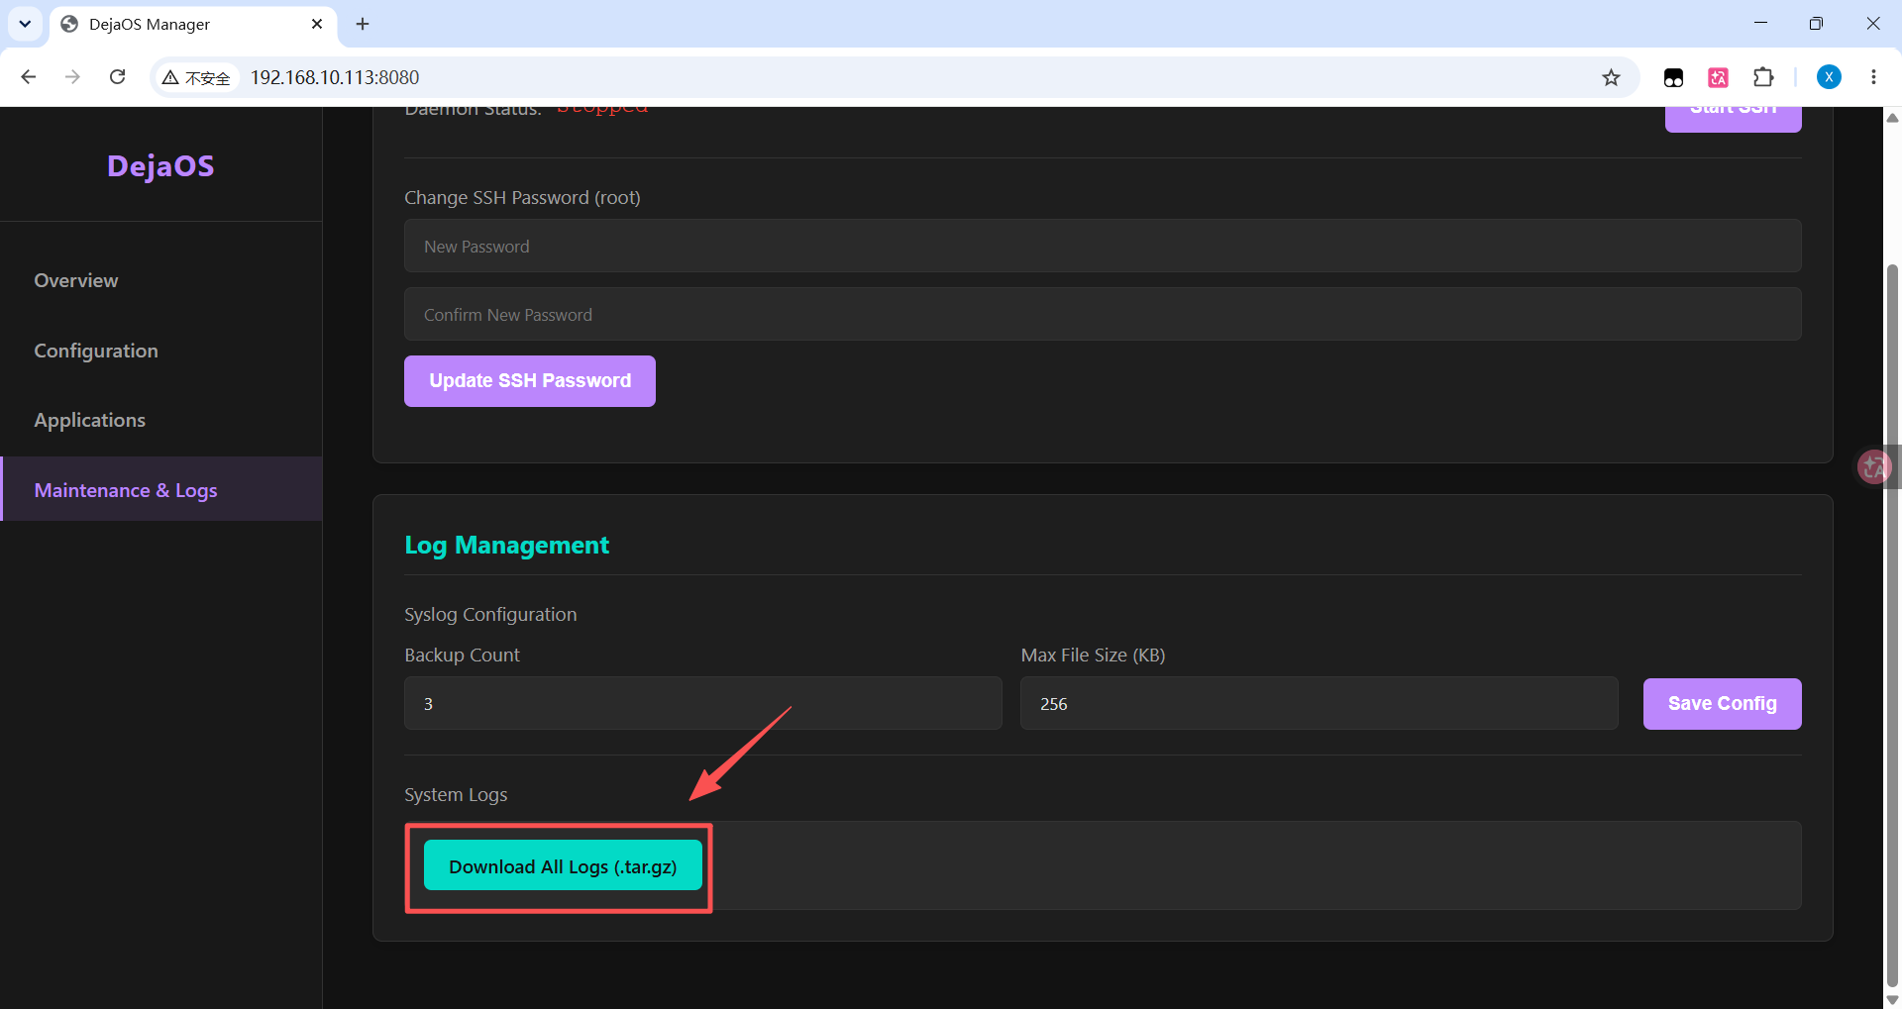The image size is (1902, 1009).
Task: Open the Configuration section
Action: (x=161, y=351)
